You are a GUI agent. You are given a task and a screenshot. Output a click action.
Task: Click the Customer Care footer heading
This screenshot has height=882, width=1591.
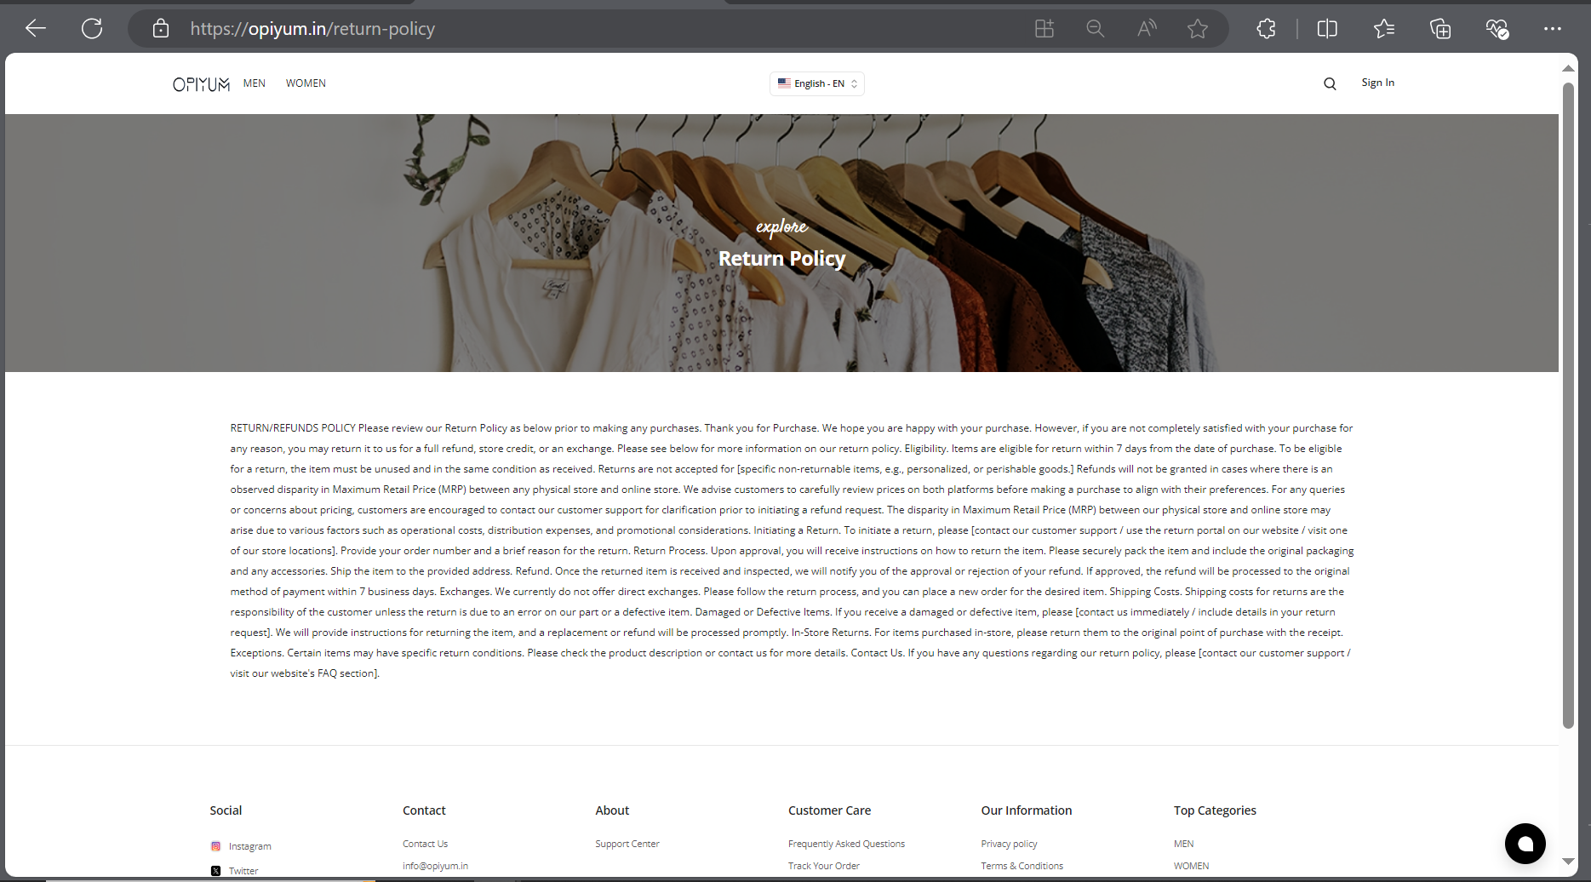point(829,810)
